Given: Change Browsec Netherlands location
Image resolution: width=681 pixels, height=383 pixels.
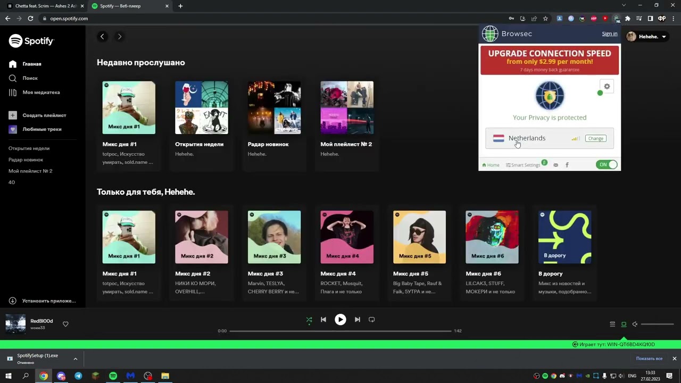Looking at the screenshot, I should tap(595, 138).
